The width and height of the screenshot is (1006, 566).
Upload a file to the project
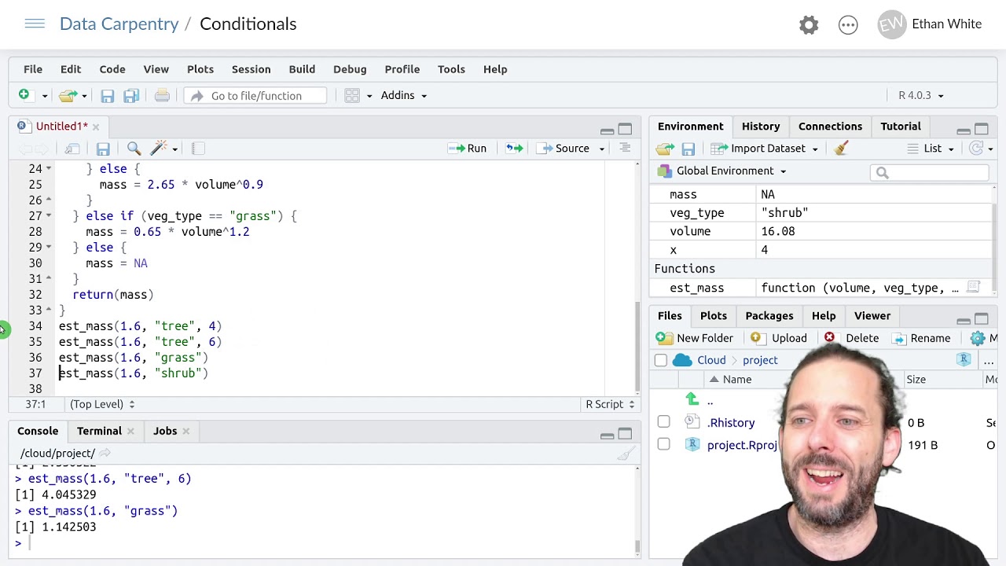779,338
